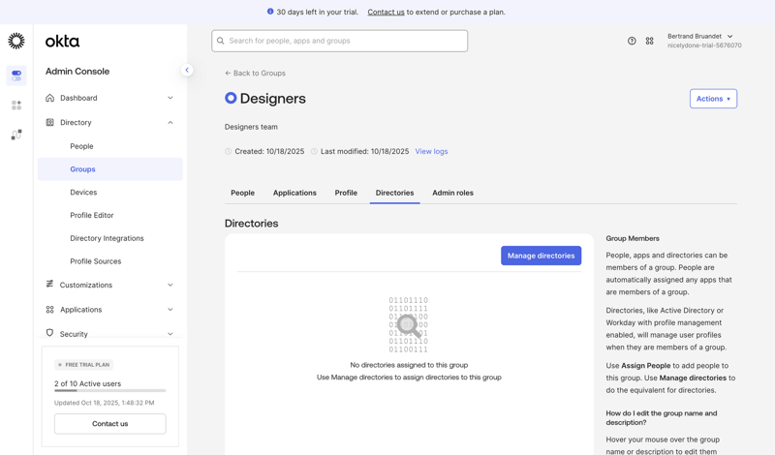This screenshot has width=775, height=455.
Task: Click the Applications grid icon in sidebar
Action: point(50,310)
